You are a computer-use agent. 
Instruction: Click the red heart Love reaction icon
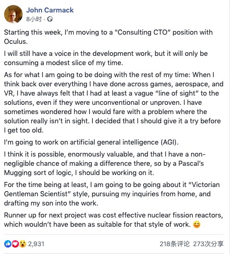coord(15,244)
